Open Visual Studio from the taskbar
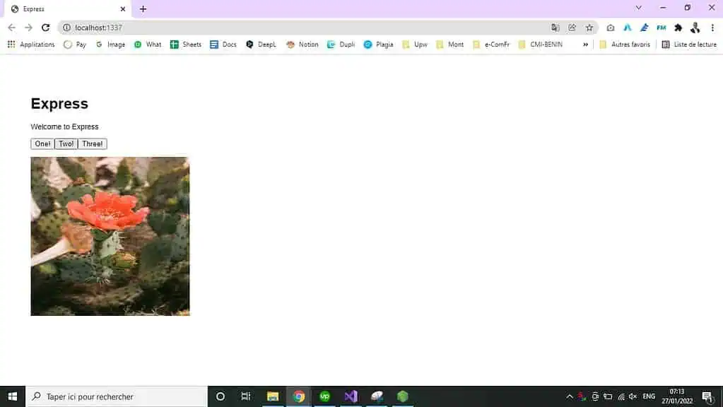 [x=351, y=396]
